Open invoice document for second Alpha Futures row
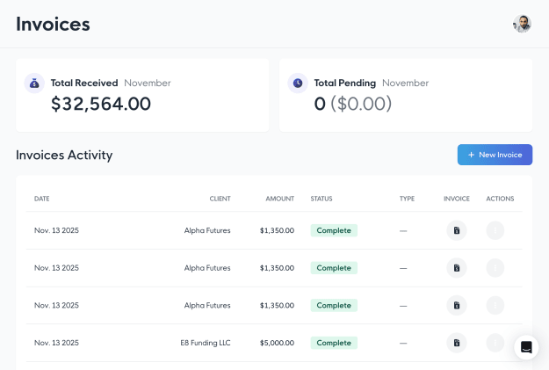The height and width of the screenshot is (370, 549). point(457,268)
